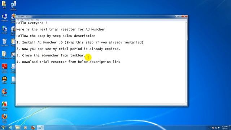Select the AdMuncher folder on desktop

4,55
